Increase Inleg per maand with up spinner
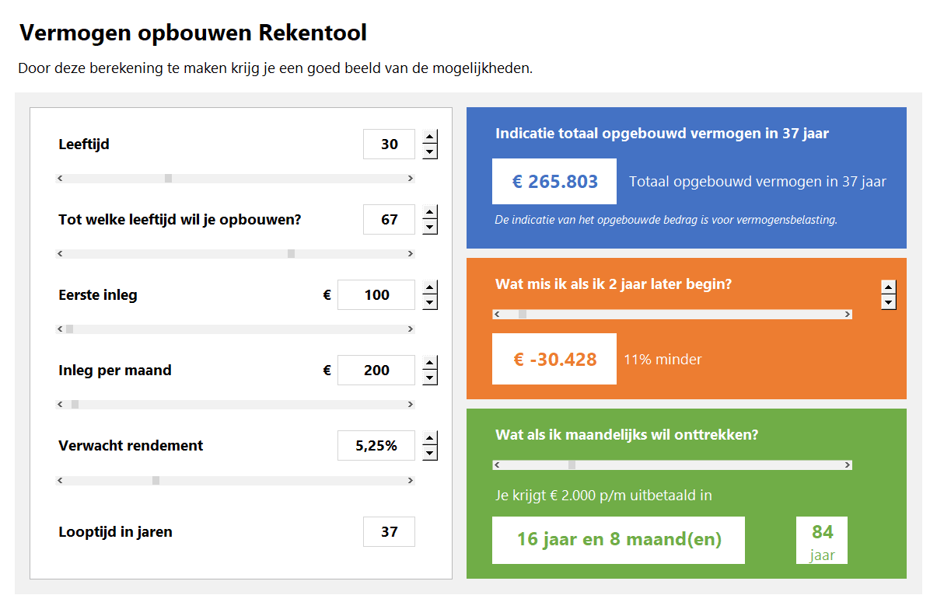This screenshot has width=937, height=609. coord(430,364)
